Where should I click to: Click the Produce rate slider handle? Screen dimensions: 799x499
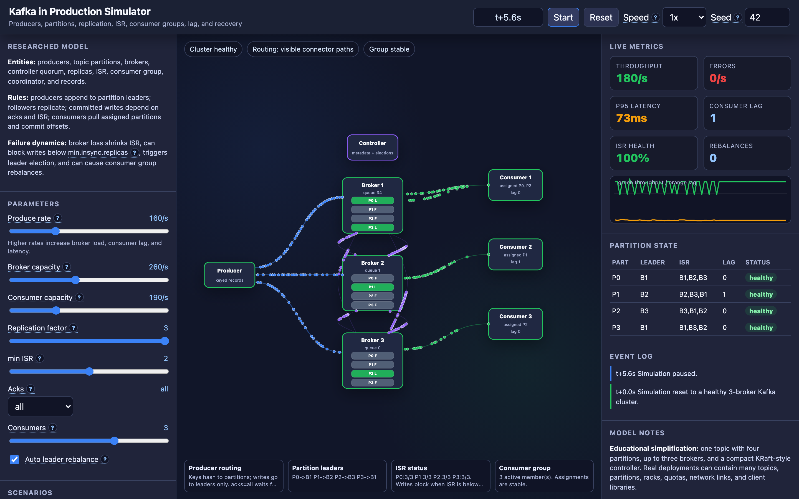pos(55,231)
